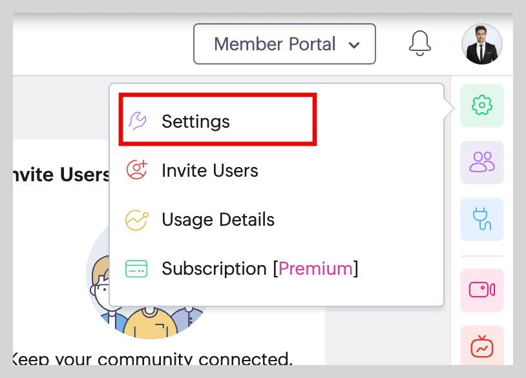Open the blue plug integrations icon

[481, 219]
